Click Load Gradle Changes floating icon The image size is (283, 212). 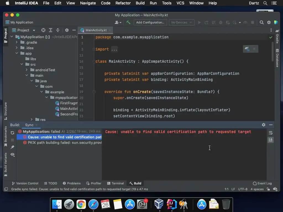(247, 49)
